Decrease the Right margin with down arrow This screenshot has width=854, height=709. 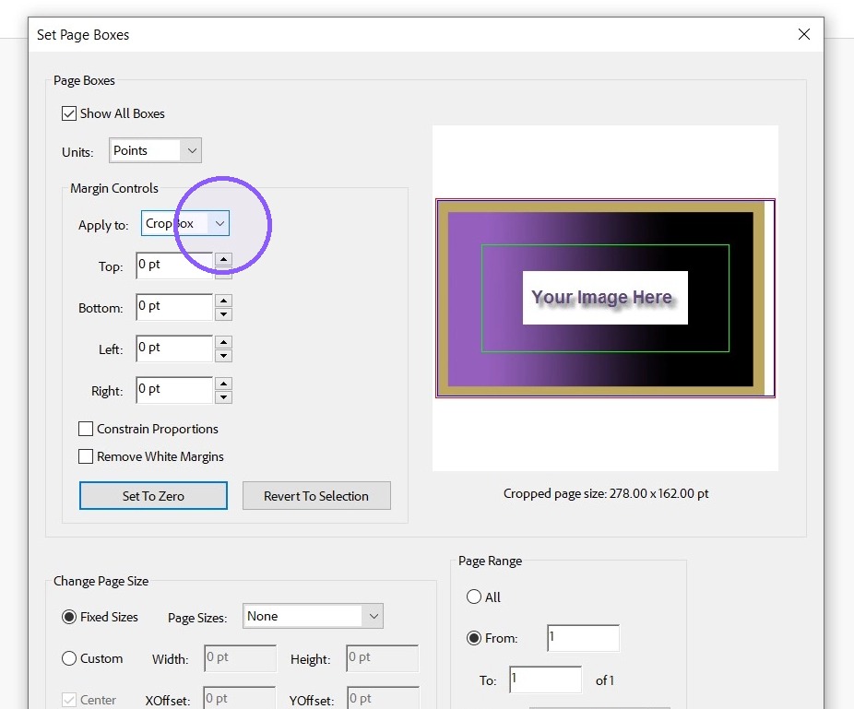tap(223, 397)
